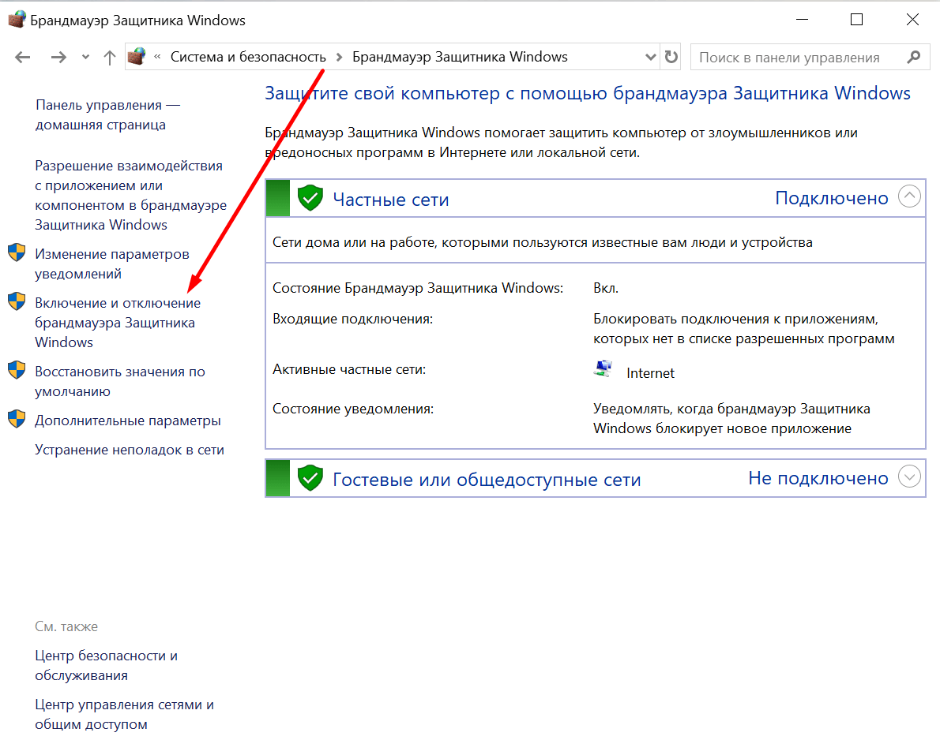Click shield icon beside 'Включение и отключение'
Image resolution: width=940 pixels, height=755 pixels.
click(17, 301)
